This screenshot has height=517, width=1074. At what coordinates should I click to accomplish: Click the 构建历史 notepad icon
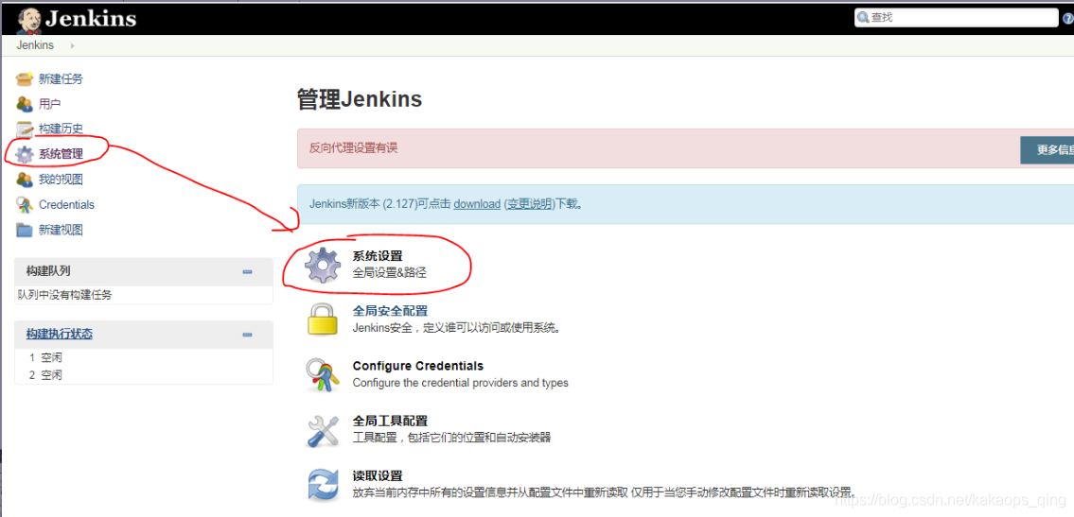(x=25, y=129)
